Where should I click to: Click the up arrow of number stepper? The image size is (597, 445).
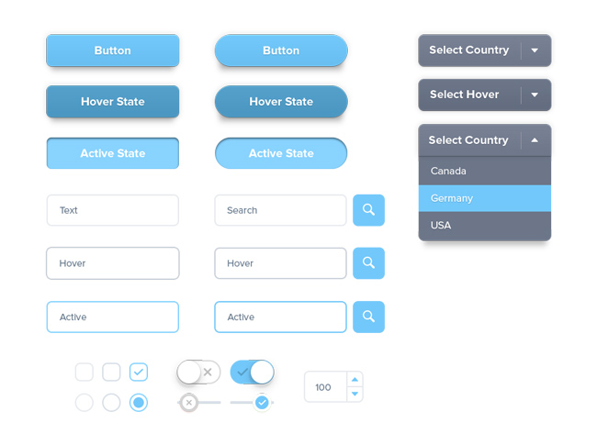coord(355,380)
